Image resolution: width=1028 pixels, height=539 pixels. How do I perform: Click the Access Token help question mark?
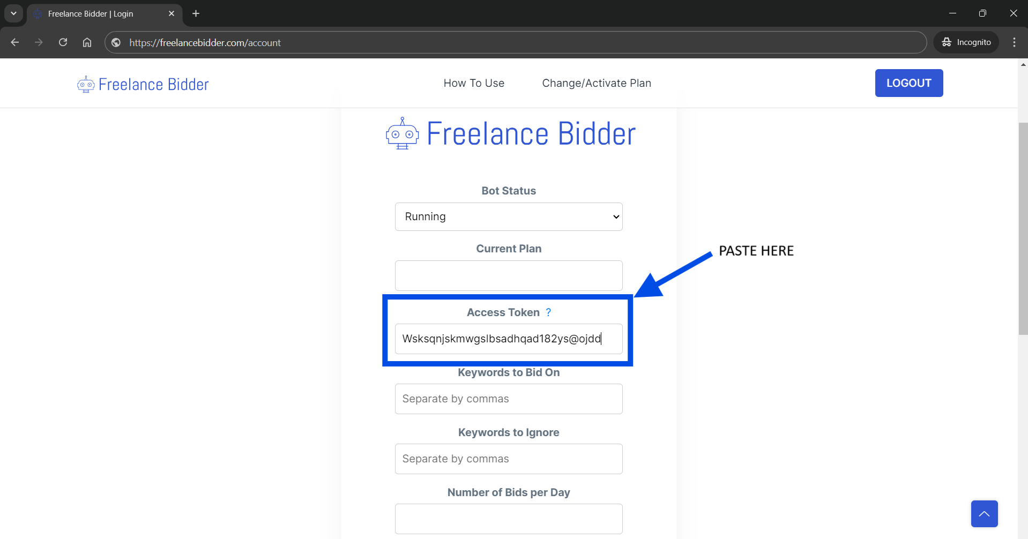pos(548,312)
